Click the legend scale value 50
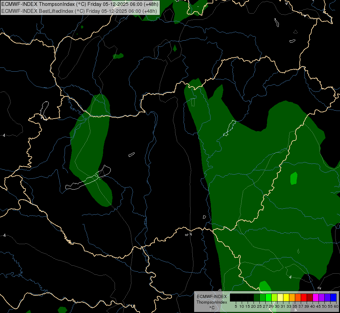 pos(324,306)
